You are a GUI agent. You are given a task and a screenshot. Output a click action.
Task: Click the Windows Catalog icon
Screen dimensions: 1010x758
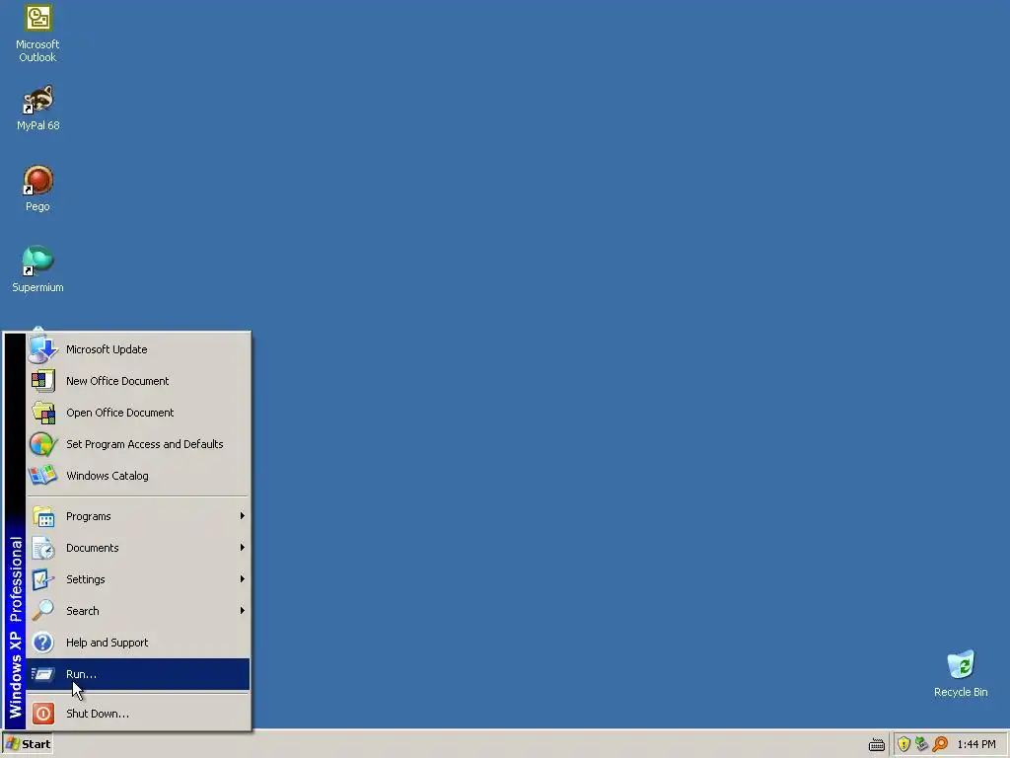pos(43,476)
